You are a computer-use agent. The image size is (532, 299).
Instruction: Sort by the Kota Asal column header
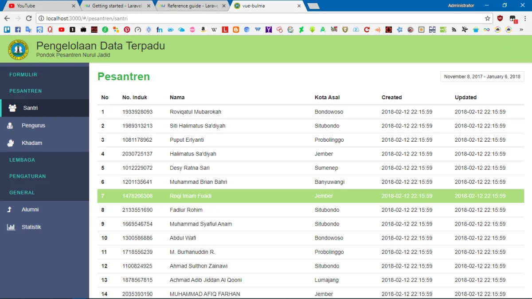pos(327,97)
